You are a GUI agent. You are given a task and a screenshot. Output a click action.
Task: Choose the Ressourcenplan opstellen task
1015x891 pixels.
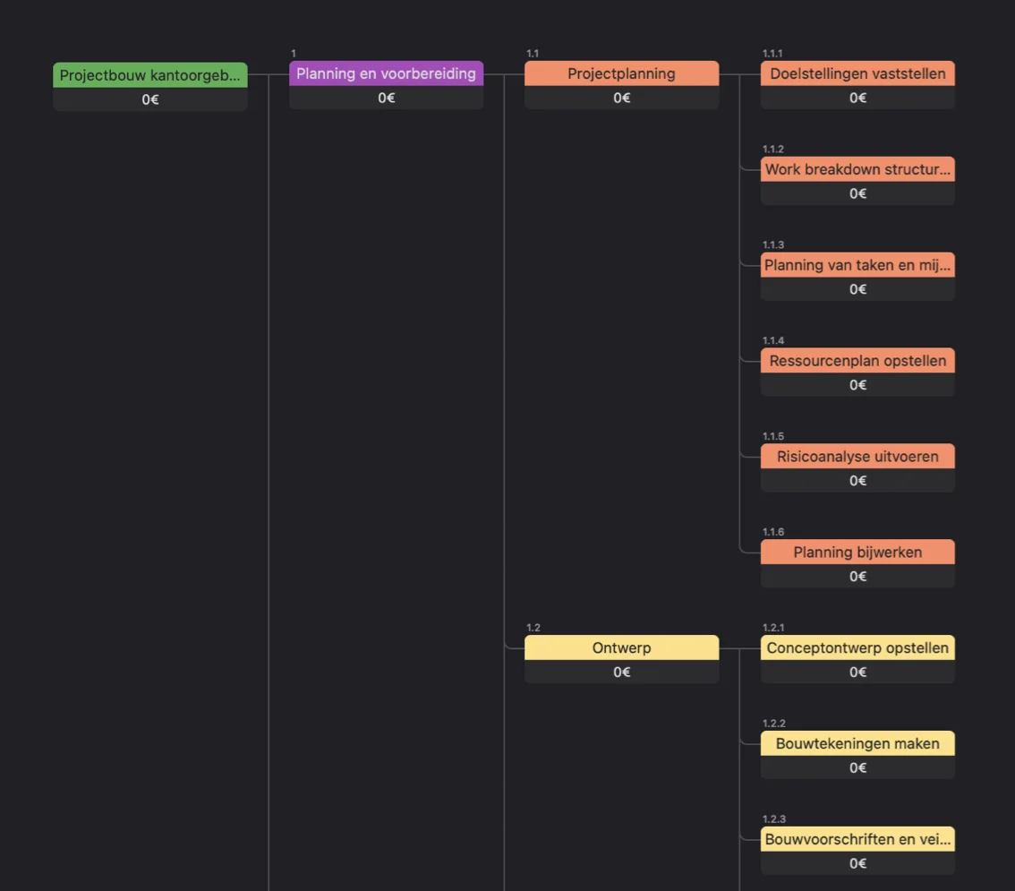857,361
